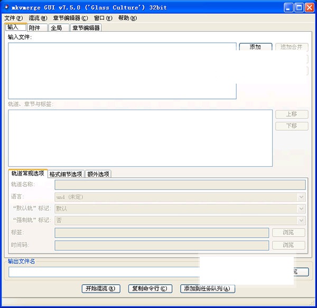Viewport: 317px width, 308px height.
Task: Expand the "强制轨"标记 dropdown
Action: 301,220
